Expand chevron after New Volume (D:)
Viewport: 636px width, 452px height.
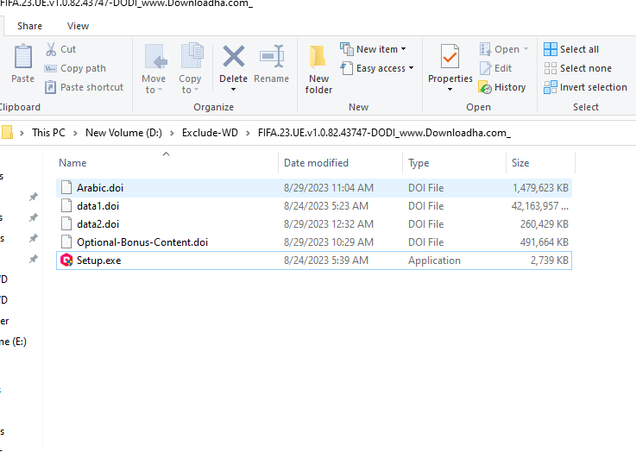coord(172,133)
